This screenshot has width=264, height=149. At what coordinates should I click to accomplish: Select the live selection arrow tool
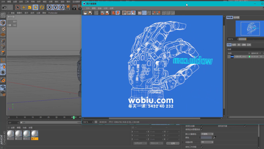18,7
